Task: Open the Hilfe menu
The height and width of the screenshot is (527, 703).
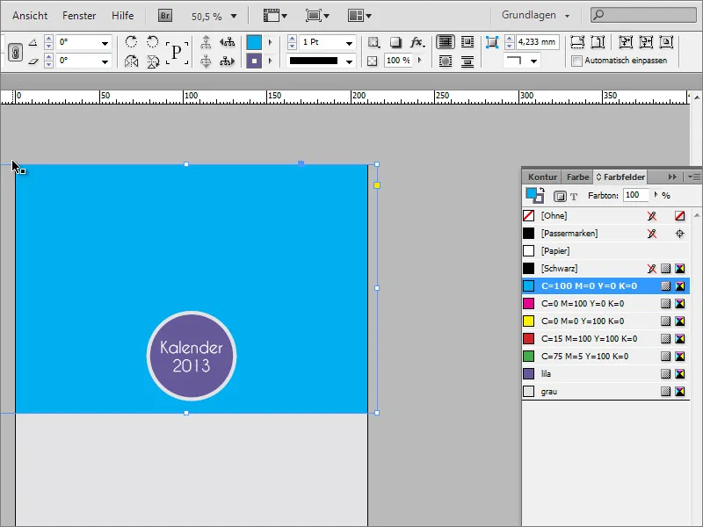Action: coord(122,16)
